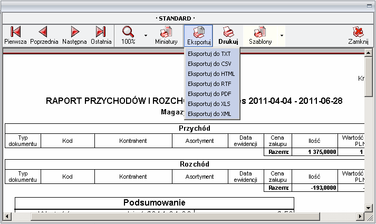Viewport: 376px width, 224px height.
Task: Open Szablony templates button
Action: tap(261, 35)
